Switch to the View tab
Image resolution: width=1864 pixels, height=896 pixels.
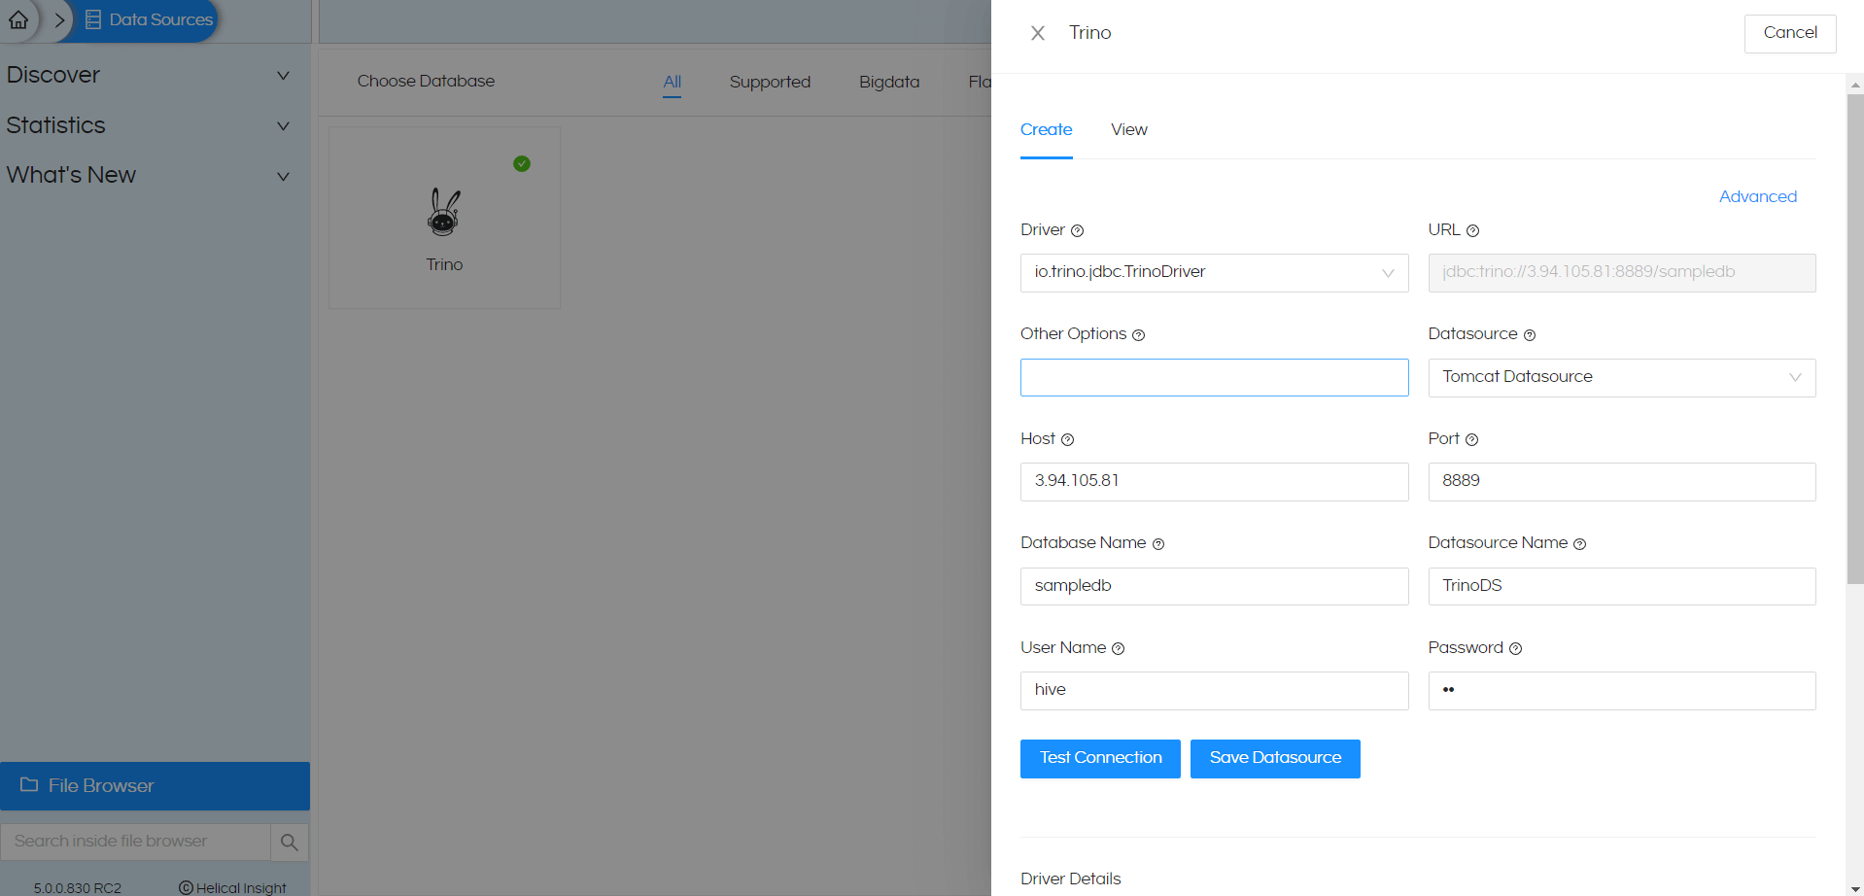(x=1129, y=129)
